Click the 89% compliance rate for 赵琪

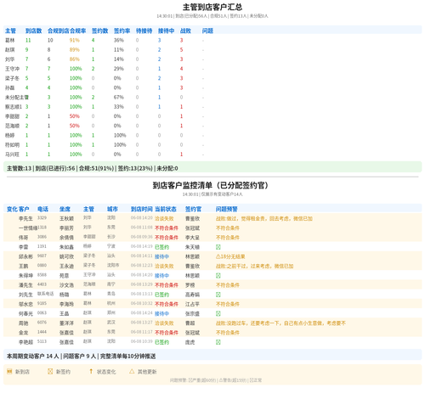75,50
